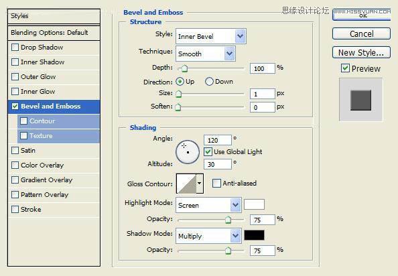Click the New Style... button
Screen dimensions: 398x276
point(361,52)
